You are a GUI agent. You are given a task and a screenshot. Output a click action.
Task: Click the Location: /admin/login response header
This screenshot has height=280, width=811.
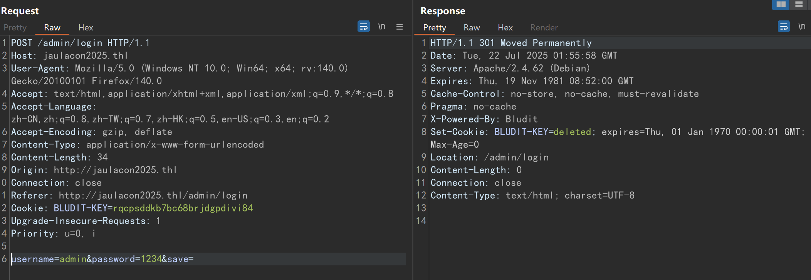[x=489, y=157]
